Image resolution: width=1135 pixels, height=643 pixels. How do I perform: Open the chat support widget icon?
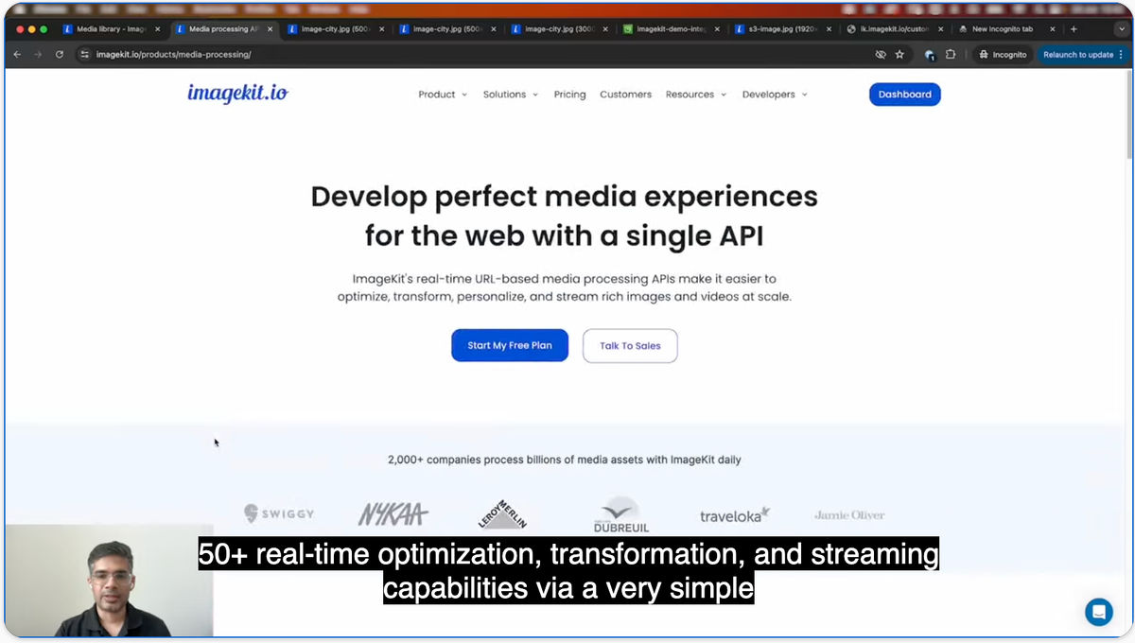1098,612
